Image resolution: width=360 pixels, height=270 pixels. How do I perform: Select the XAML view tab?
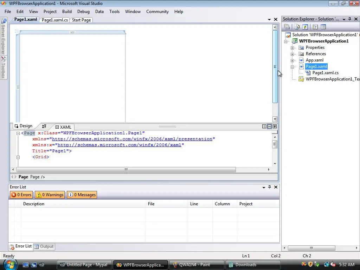64,127
